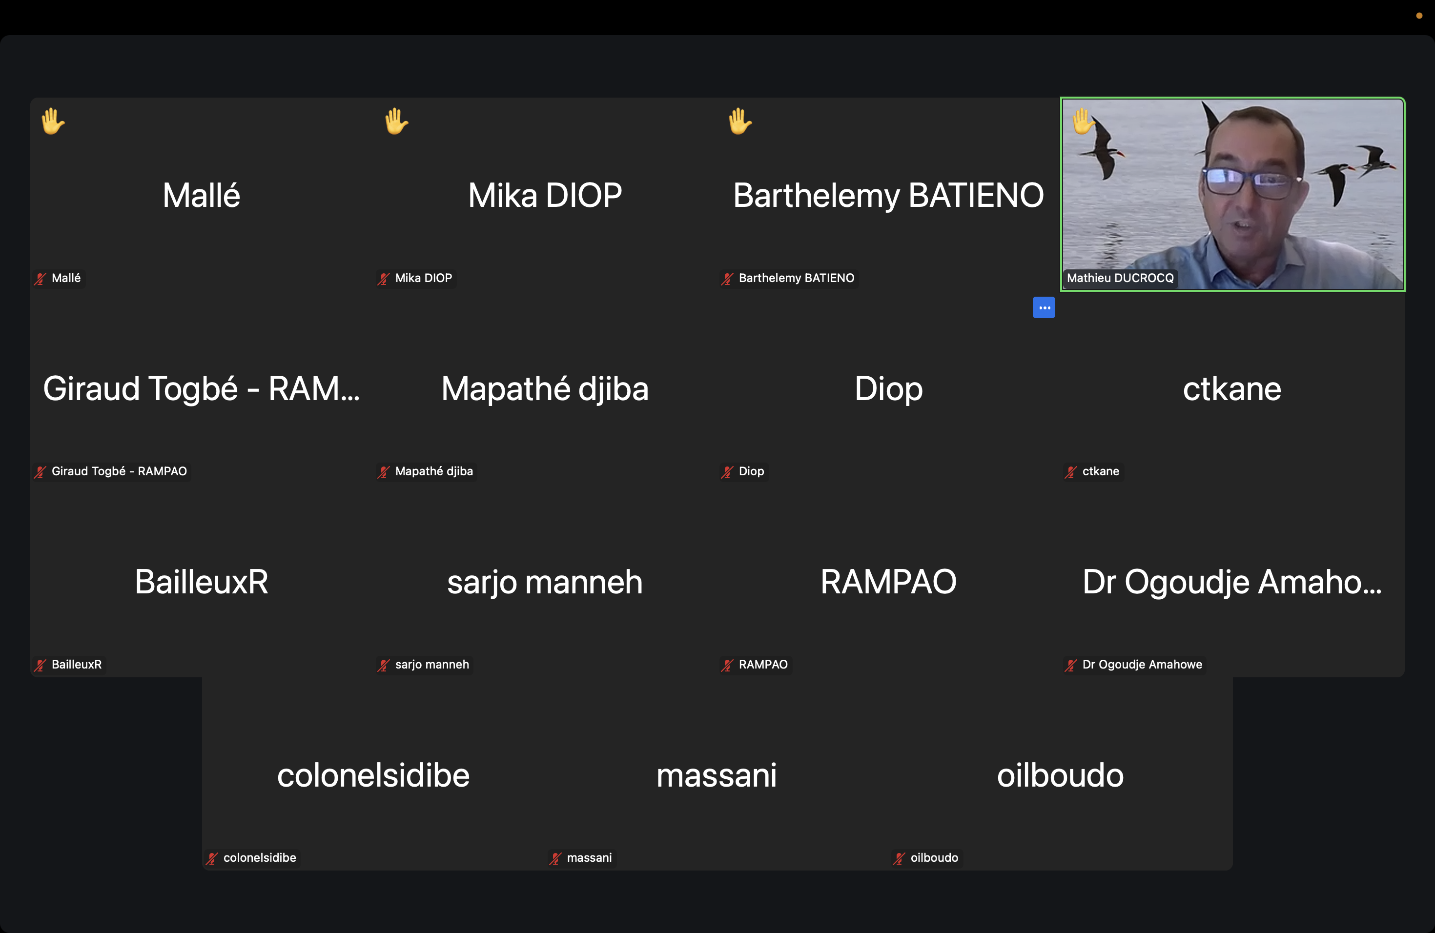
Task: Click the large RAMPAO name in tile
Action: 888,582
